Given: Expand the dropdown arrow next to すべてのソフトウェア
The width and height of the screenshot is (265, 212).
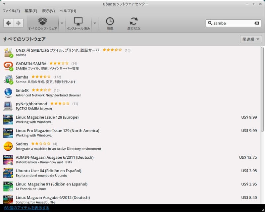Looking at the screenshot, I should (62, 23).
